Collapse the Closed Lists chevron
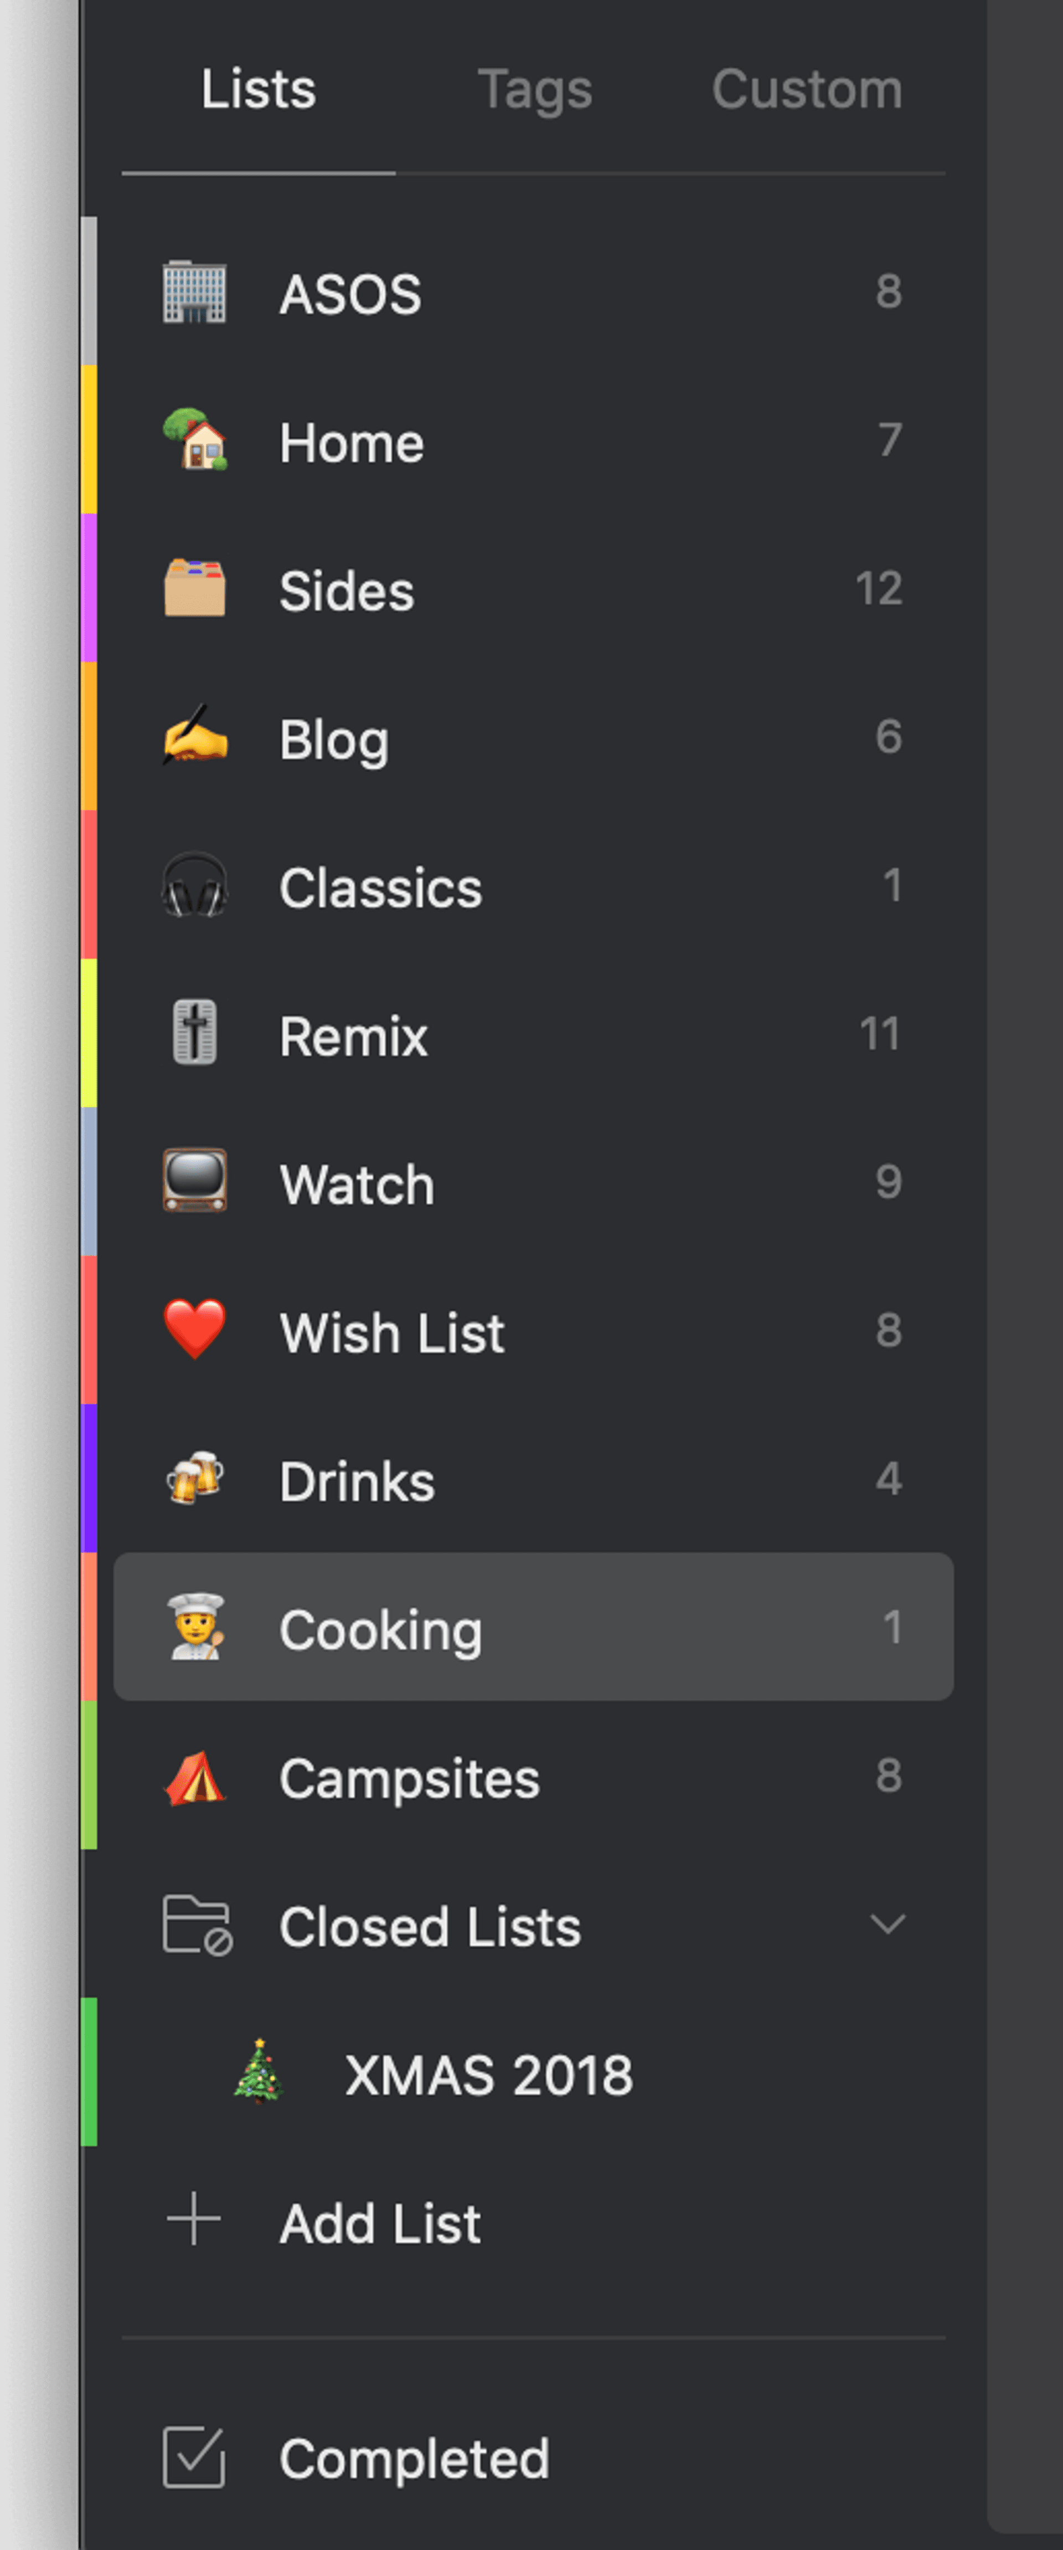1063x2550 pixels. (x=887, y=1925)
